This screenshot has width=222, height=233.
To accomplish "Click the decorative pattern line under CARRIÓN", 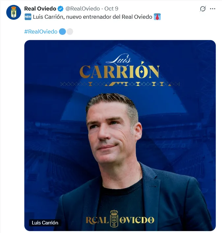I will [120, 84].
